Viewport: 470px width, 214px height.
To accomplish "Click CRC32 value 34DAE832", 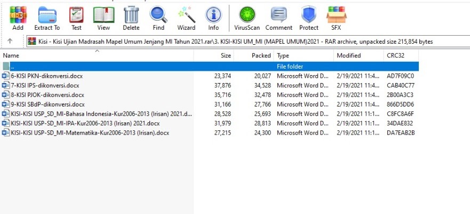I will (x=400, y=124).
